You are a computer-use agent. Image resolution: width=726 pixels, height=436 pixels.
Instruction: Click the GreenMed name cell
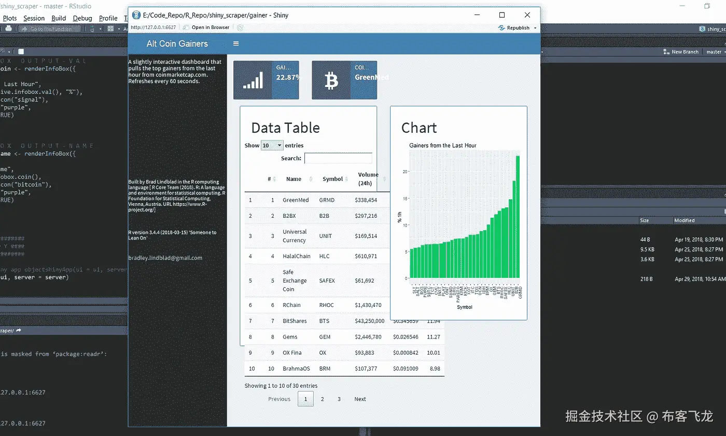pyautogui.click(x=296, y=200)
